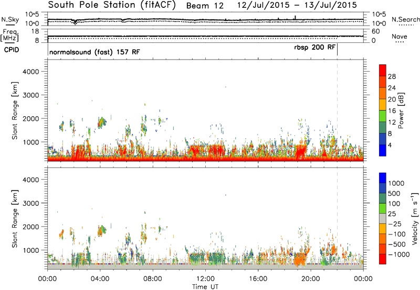Image resolution: width=420 pixels, height=290 pixels.
Task: Click the "500" tick on Velocity color bar
Action: tap(394, 193)
